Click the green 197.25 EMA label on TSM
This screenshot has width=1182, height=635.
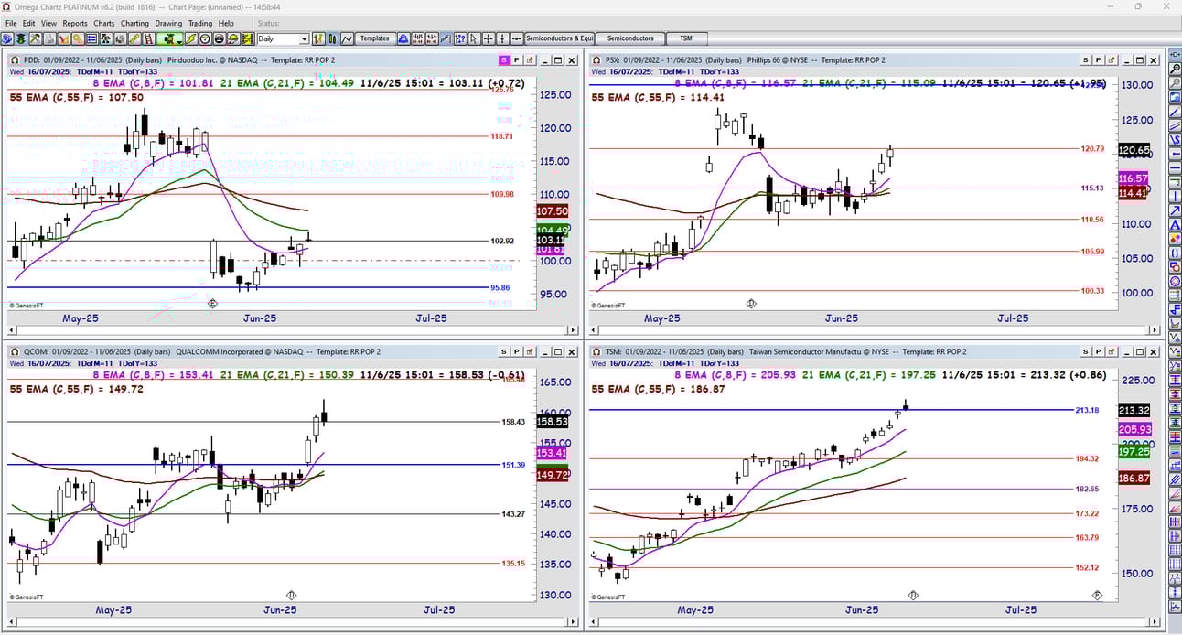click(1134, 452)
